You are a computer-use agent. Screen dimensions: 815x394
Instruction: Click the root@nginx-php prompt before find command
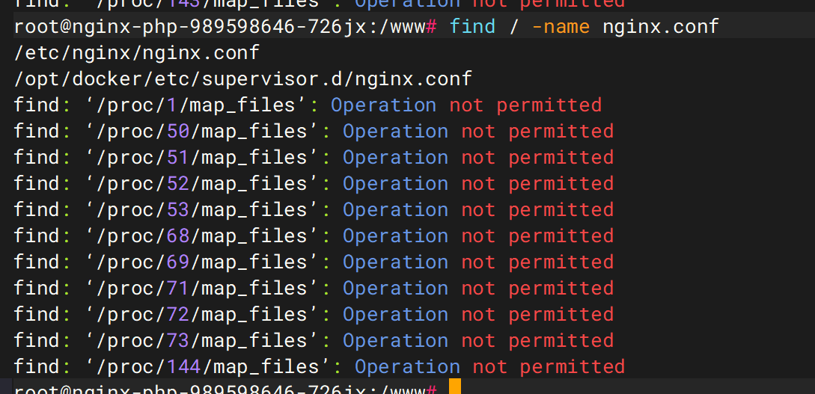point(225,26)
